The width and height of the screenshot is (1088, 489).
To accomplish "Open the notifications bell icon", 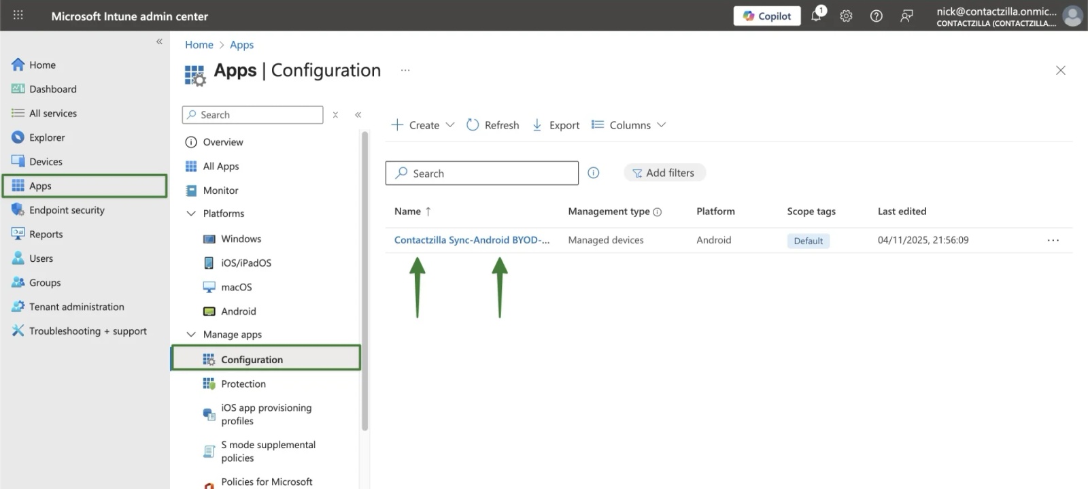I will coord(816,16).
